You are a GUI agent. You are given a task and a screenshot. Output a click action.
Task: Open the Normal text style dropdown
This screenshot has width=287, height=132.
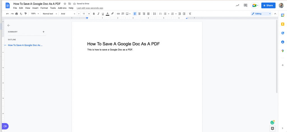50,14
